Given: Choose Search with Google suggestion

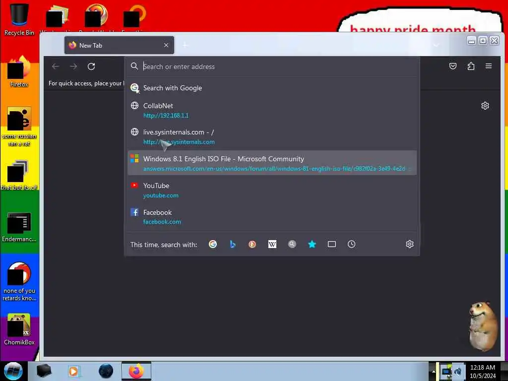Looking at the screenshot, I should coord(272,88).
